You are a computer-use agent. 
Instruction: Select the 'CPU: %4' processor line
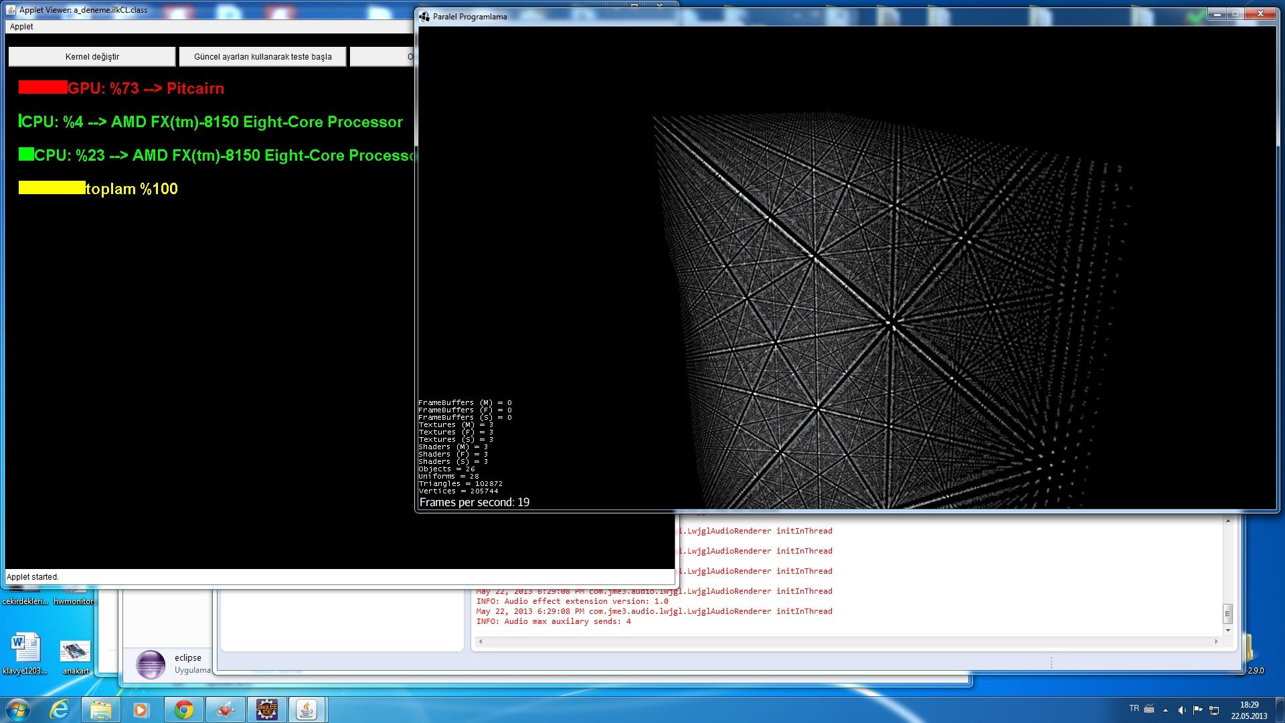[212, 122]
